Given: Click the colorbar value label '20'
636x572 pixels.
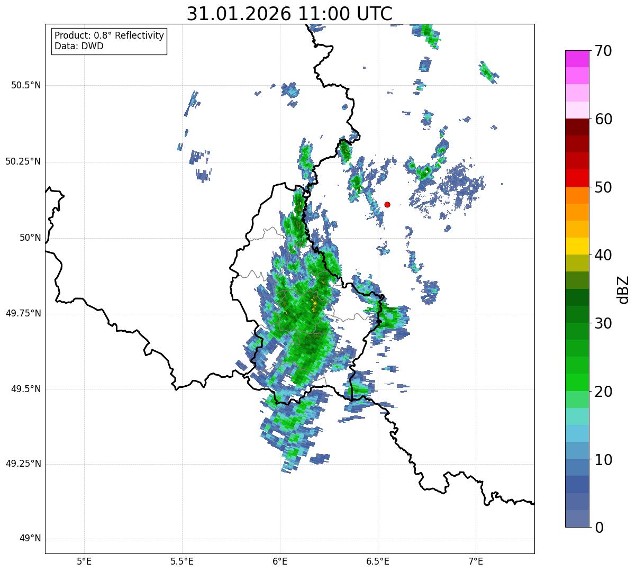Looking at the screenshot, I should click(x=603, y=392).
